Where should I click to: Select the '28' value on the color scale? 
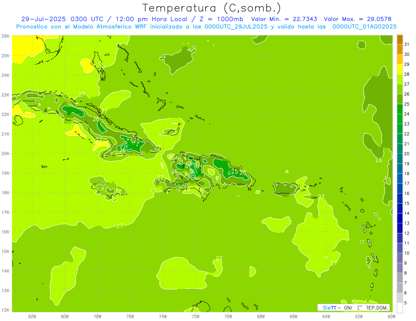click(407, 74)
